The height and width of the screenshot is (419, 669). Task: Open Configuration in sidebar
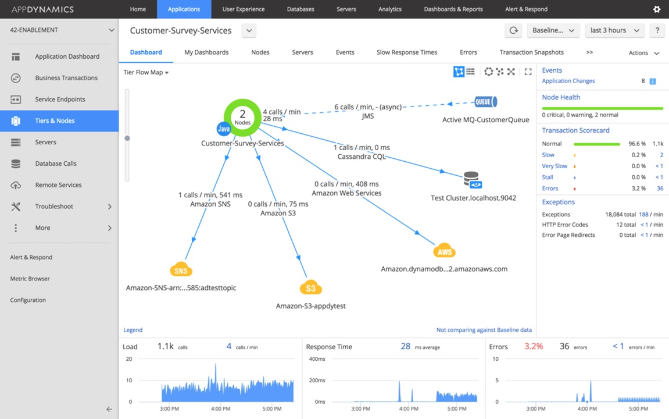point(28,300)
